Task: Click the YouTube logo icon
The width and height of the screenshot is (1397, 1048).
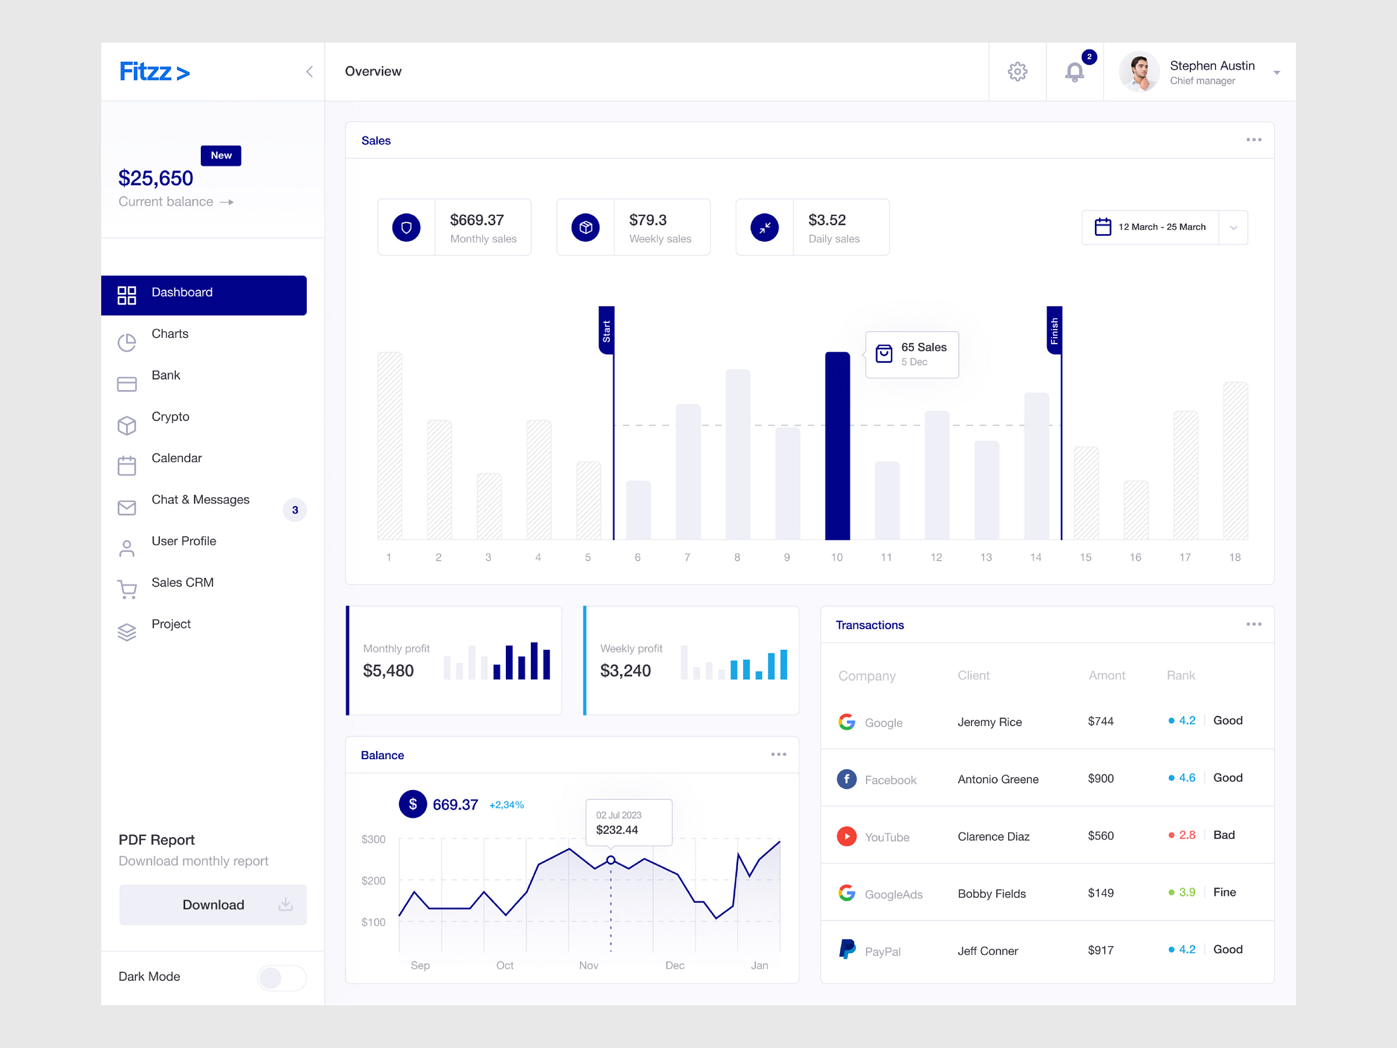Action: click(x=847, y=837)
